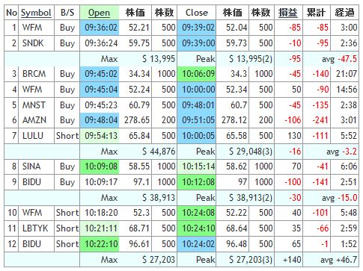Click symbol BIDU in row 9
This screenshot has height=271, width=363.
31,182
